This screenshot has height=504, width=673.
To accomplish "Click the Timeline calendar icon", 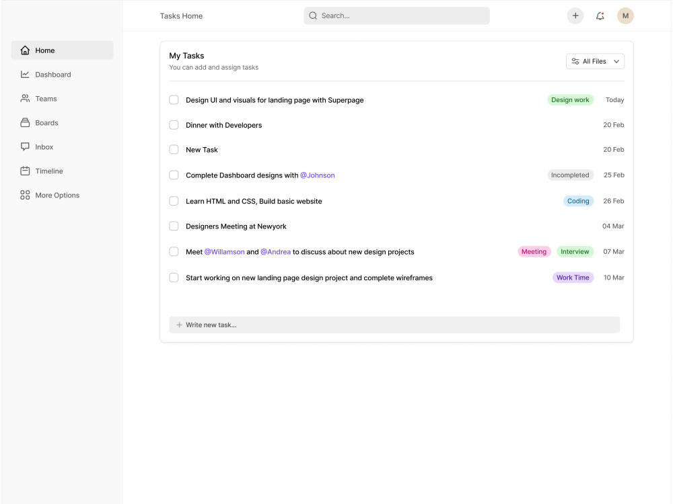I will [x=25, y=171].
